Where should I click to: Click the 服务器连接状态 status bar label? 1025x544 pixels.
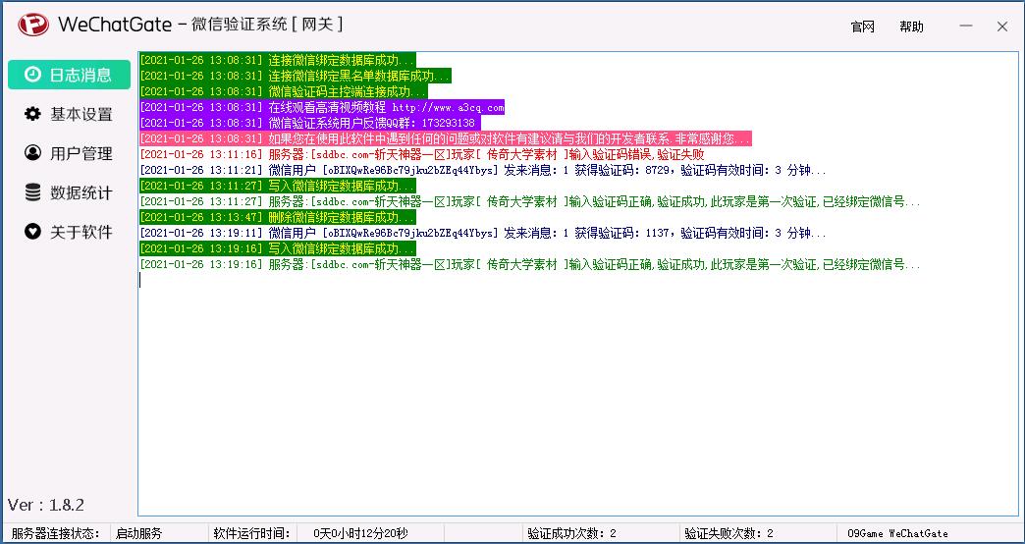[56, 533]
